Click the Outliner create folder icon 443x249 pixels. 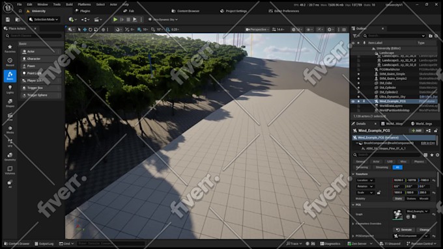click(x=431, y=36)
